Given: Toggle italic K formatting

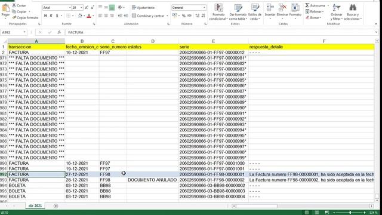Looking at the screenshot, I should 51,16.
